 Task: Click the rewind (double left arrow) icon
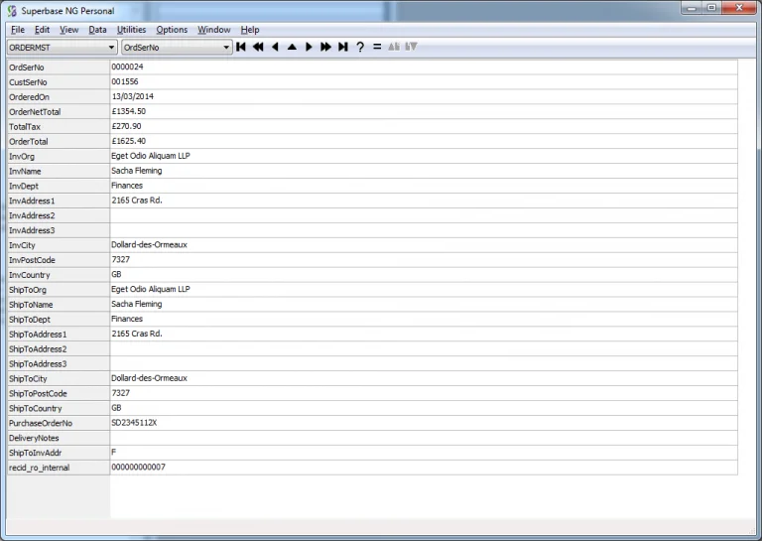(258, 47)
